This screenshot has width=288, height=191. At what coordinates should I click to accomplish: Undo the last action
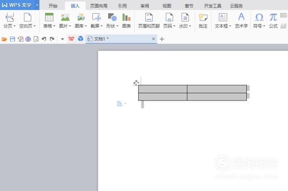point(44,39)
